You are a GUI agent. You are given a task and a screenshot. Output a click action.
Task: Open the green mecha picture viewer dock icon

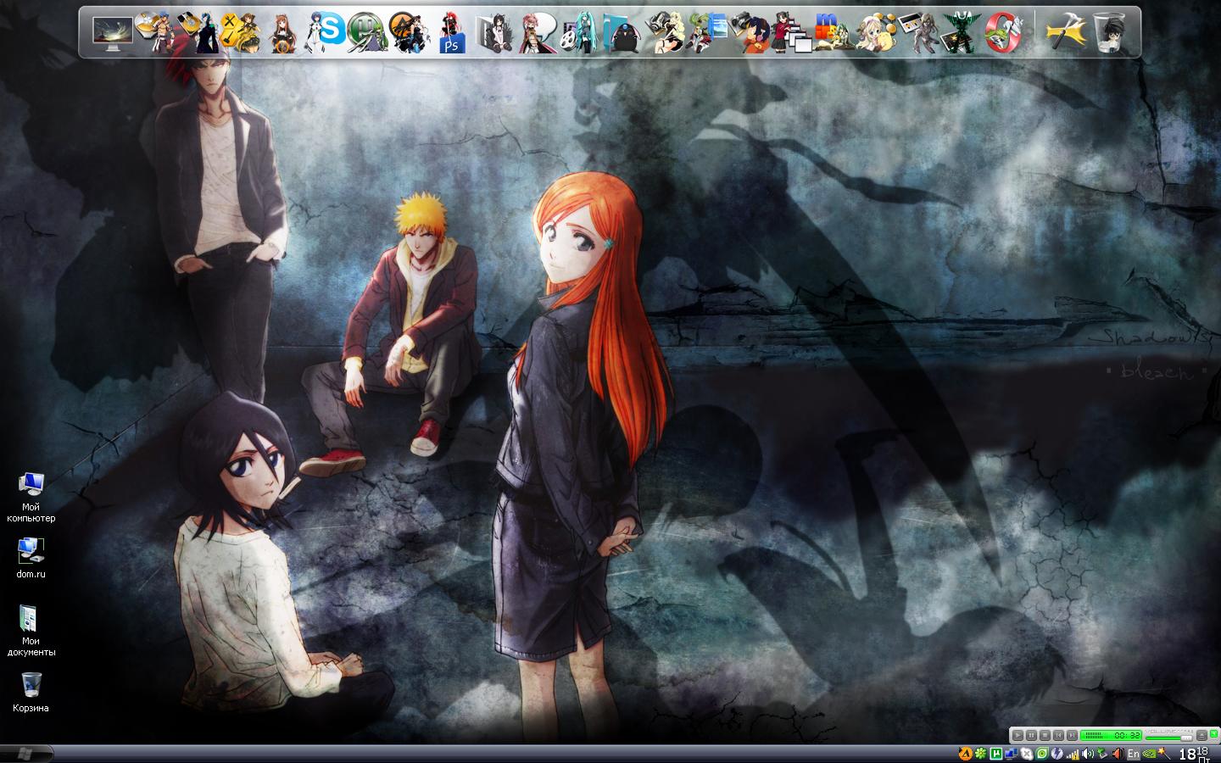click(x=962, y=33)
